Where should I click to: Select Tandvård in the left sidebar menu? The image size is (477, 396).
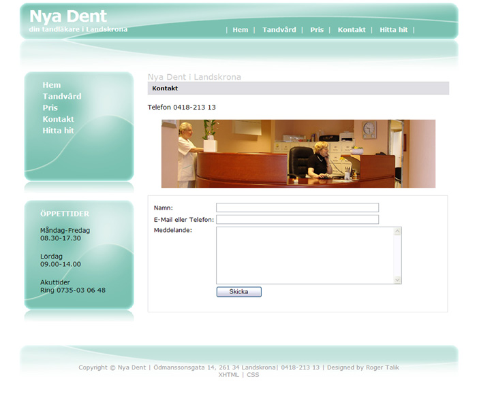point(62,96)
